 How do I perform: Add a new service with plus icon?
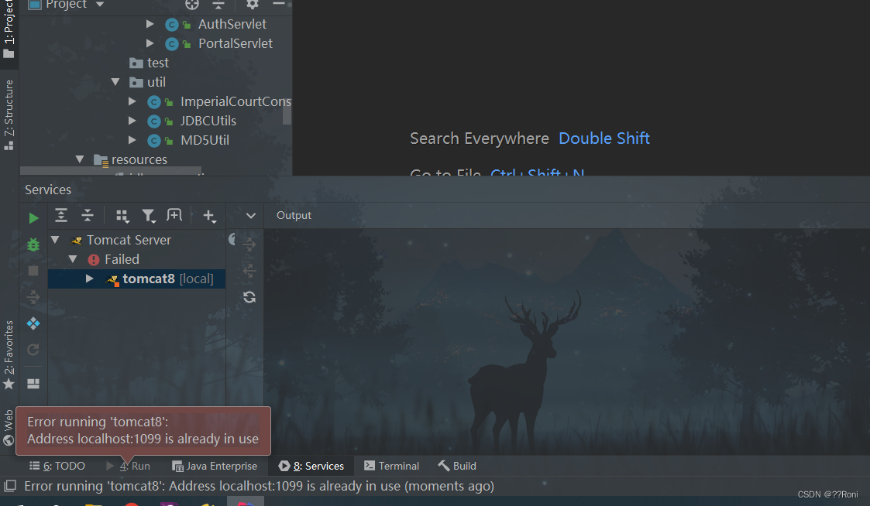pos(209,216)
